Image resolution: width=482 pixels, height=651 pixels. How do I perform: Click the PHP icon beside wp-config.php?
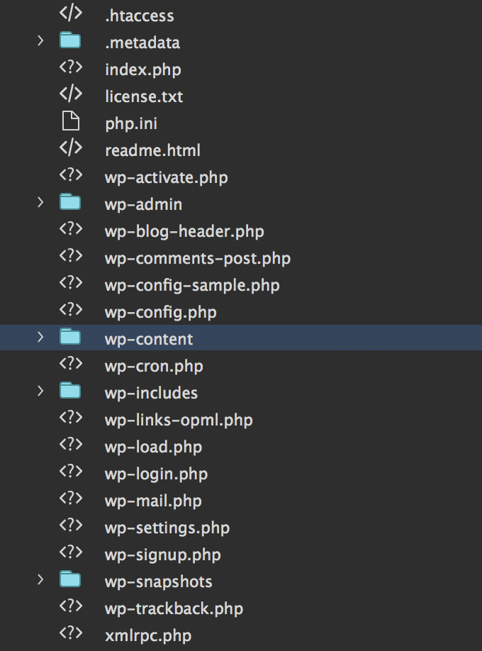(71, 310)
